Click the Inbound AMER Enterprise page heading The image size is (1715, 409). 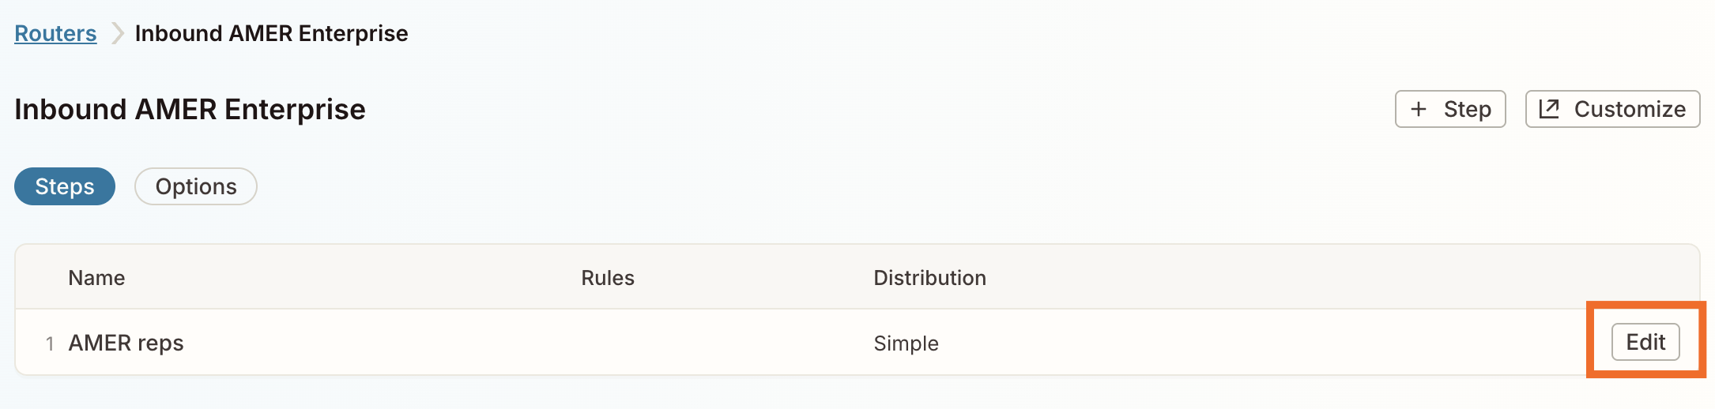[x=190, y=109]
